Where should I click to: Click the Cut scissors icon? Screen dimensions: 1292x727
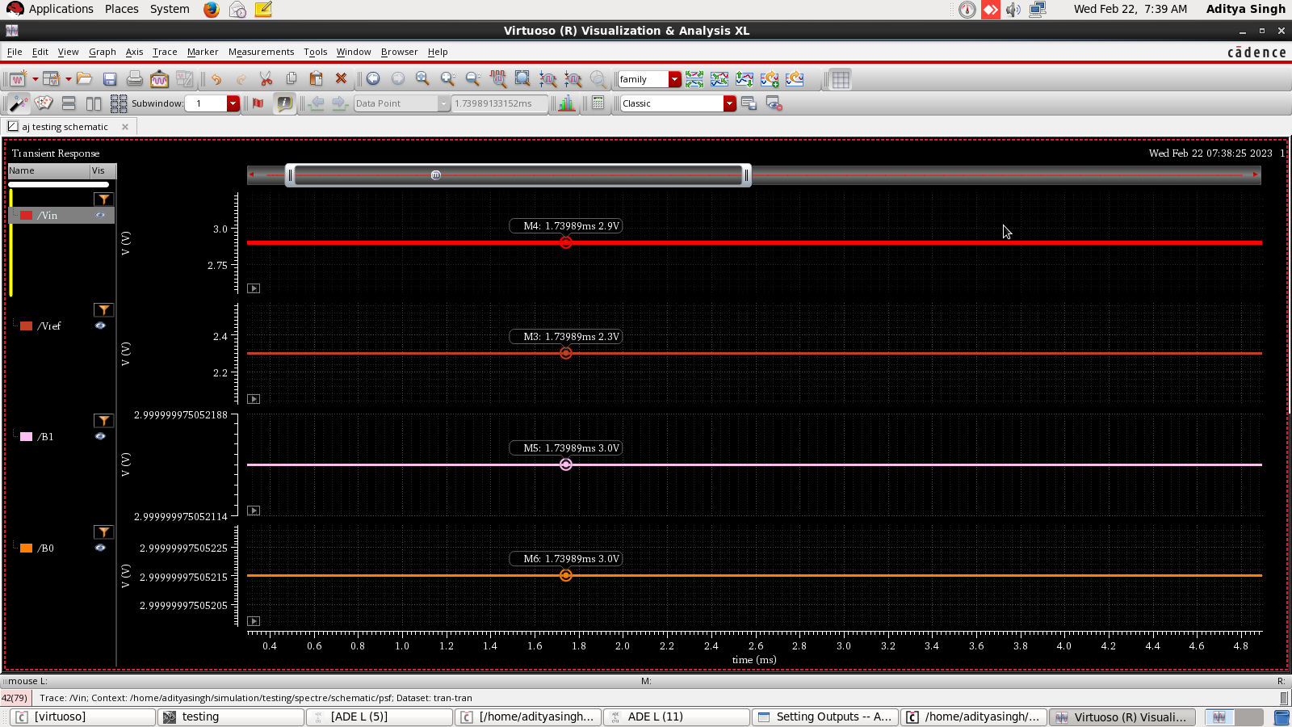pyautogui.click(x=266, y=79)
